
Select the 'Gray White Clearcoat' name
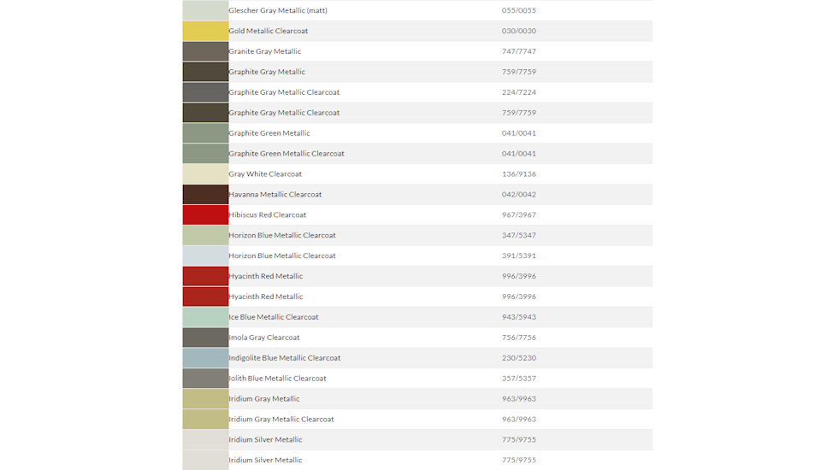[265, 173]
